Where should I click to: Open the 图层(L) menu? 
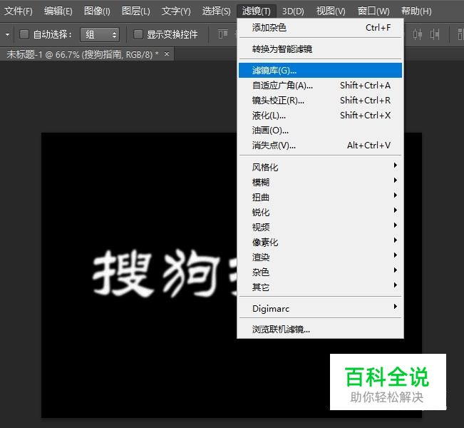pos(136,11)
